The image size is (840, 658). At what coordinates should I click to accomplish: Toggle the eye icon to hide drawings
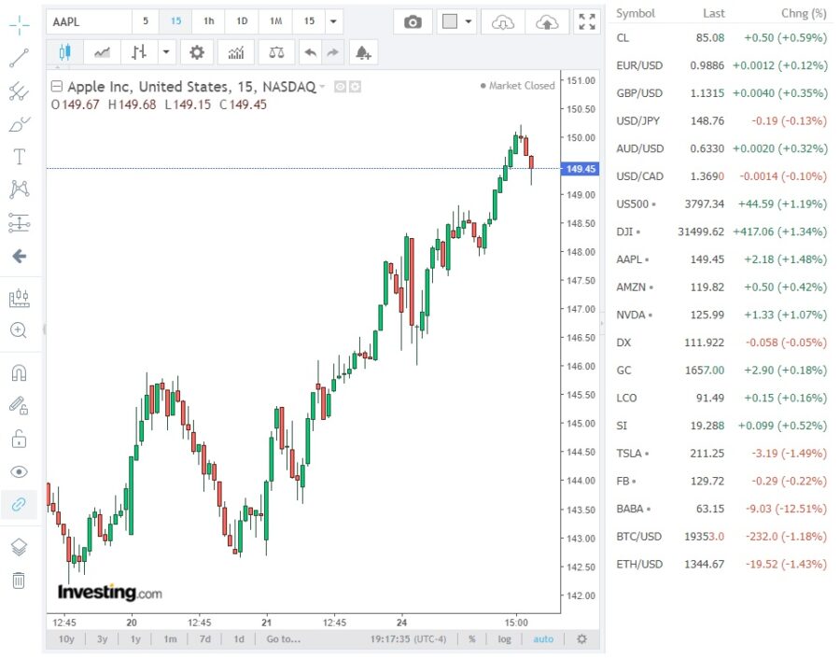click(x=19, y=472)
